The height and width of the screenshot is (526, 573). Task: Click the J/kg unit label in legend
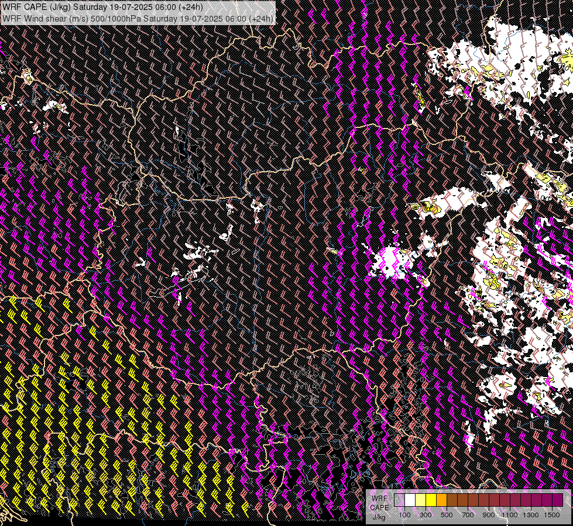379,517
